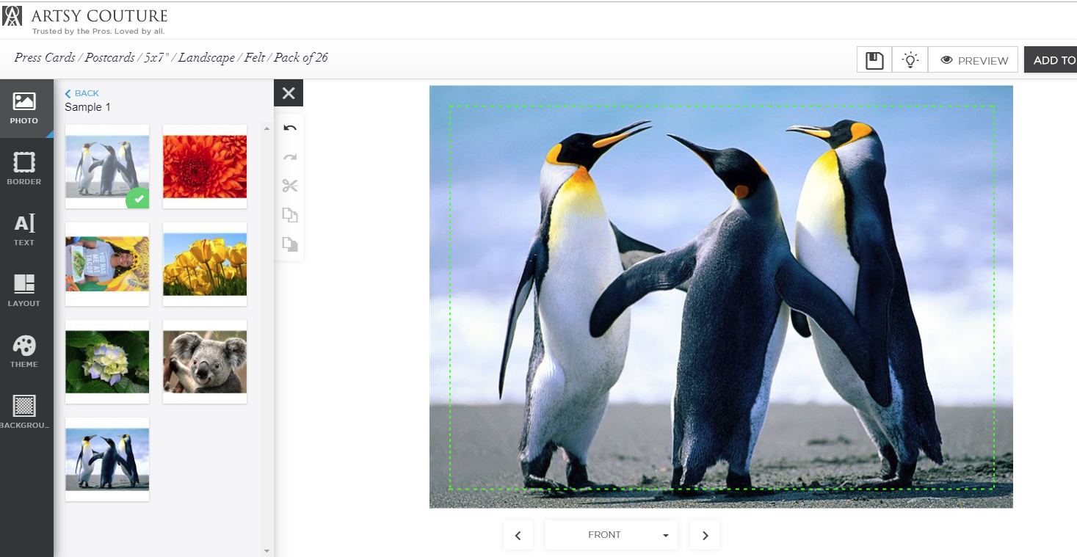Choose the koala photo thumbnail

(205, 362)
